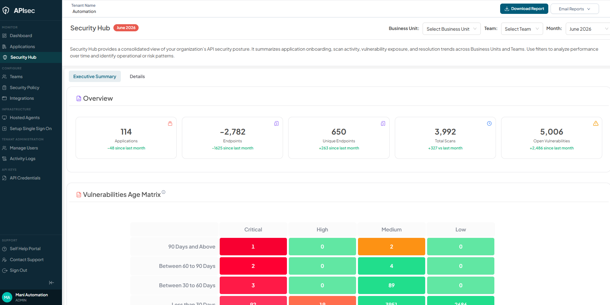
Task: Click the Download Report button
Action: [x=524, y=9]
